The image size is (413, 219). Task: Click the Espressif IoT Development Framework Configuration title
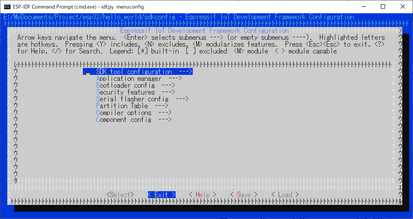(x=204, y=31)
